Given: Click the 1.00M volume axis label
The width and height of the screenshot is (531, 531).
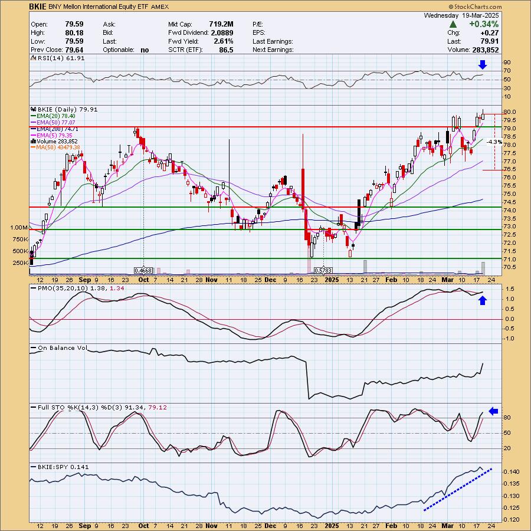Looking at the screenshot, I should pyautogui.click(x=19, y=228).
